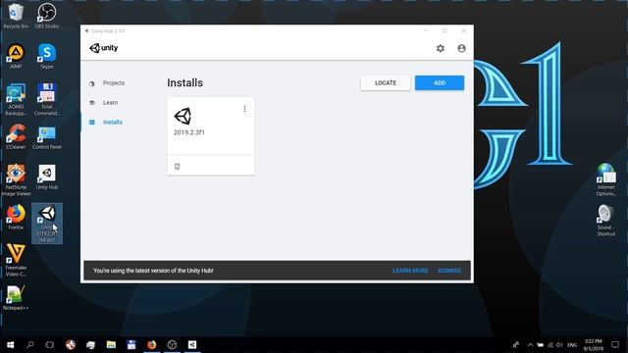628x353 pixels.
Task: Click the LOCATE button
Action: tap(386, 82)
